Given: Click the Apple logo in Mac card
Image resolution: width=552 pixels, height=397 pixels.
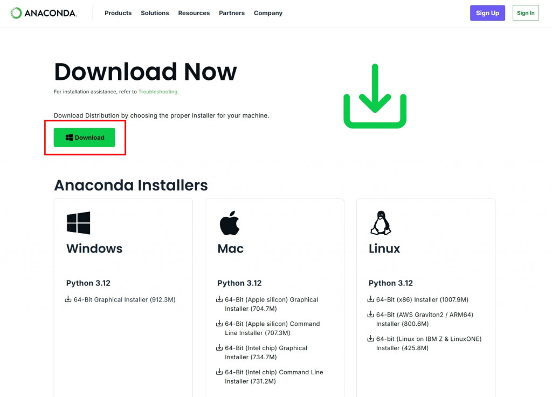Looking at the screenshot, I should [230, 223].
